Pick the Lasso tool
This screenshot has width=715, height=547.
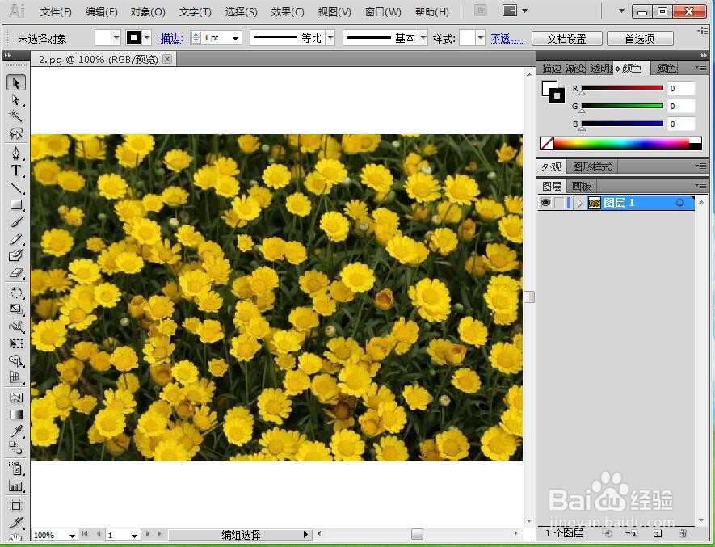[x=16, y=133]
